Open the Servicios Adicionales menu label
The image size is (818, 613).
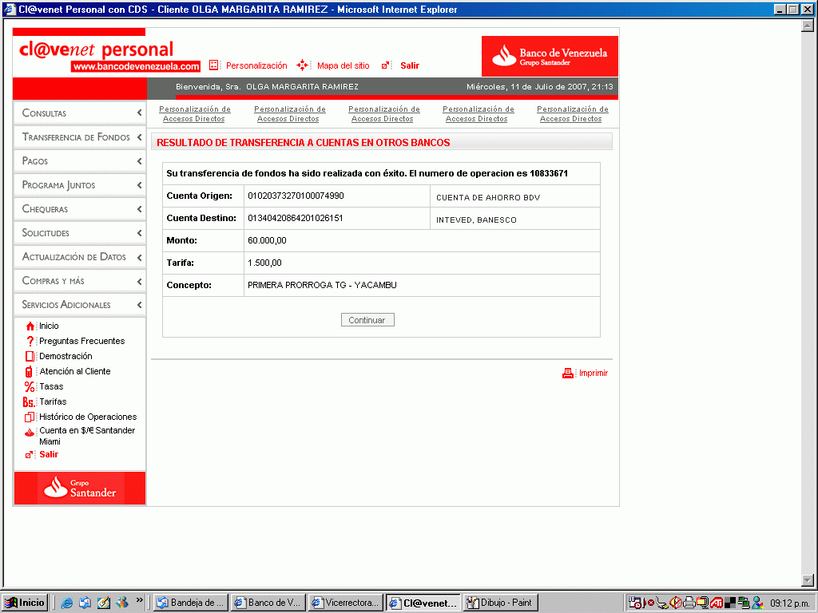(x=66, y=305)
